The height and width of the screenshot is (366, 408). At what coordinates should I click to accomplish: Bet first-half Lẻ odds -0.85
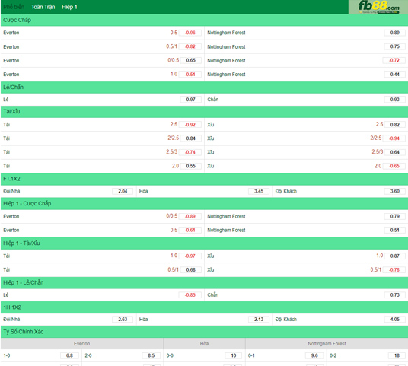click(x=190, y=295)
